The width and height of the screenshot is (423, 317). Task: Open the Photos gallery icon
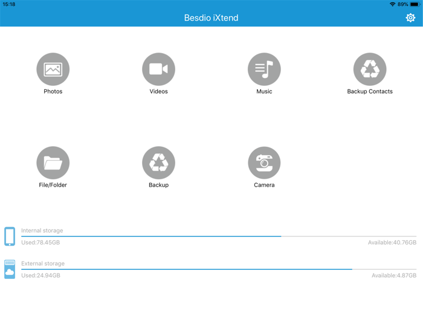[x=53, y=69]
